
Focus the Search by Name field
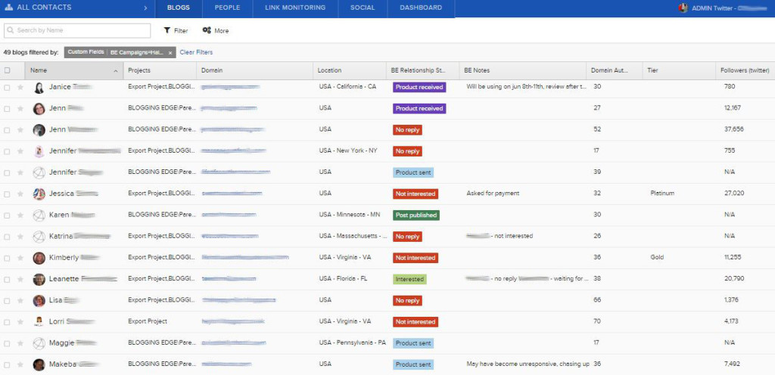77,30
